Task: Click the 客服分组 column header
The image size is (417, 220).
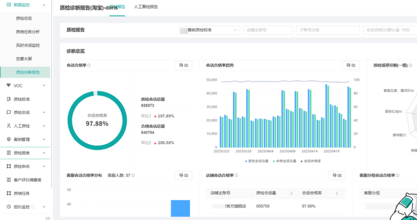Action: tap(372, 193)
